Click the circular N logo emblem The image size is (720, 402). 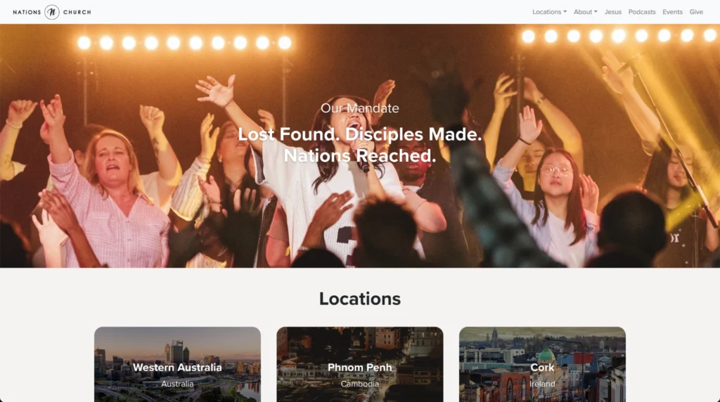pyautogui.click(x=51, y=12)
